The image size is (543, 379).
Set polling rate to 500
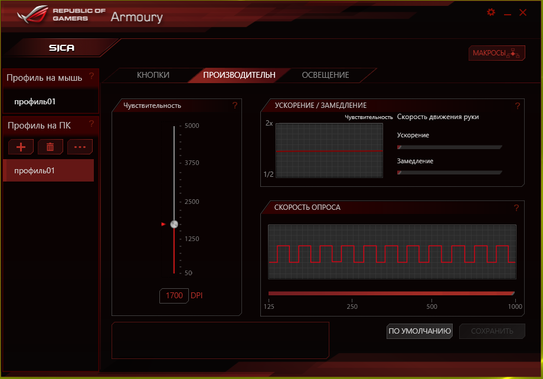click(431, 307)
